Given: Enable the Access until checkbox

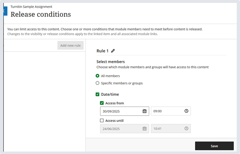Looking at the screenshot, I should [102, 121].
